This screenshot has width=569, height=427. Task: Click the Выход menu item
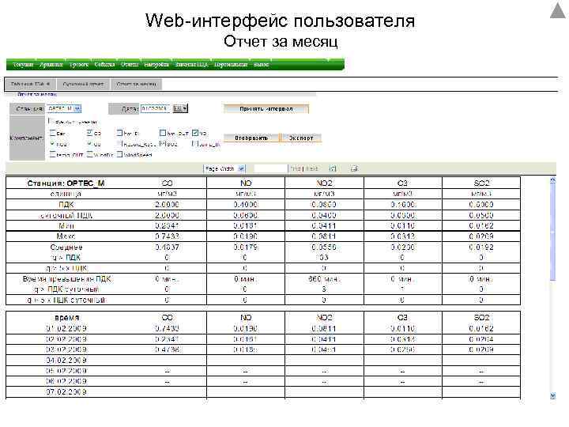click(x=261, y=65)
